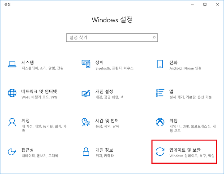Image resolution: width=224 pixels, height=174 pixels.
Task: Click the '디스플레이, 소리, 알림, 전원' description
Action: pos(43,68)
